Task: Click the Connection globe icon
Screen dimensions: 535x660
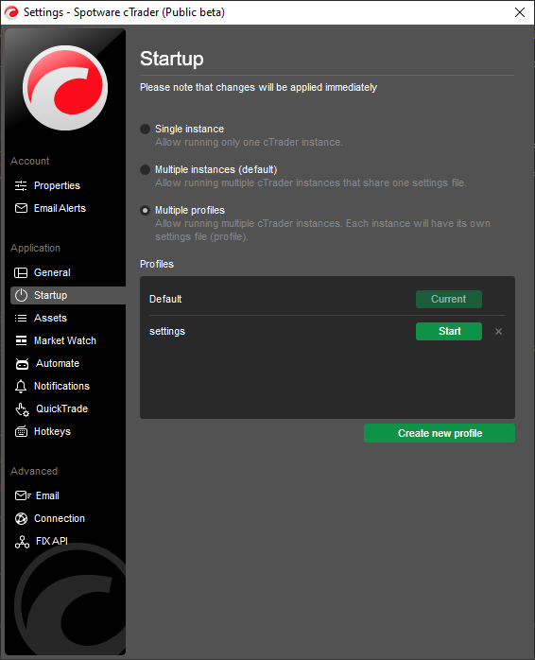Action: [21, 518]
